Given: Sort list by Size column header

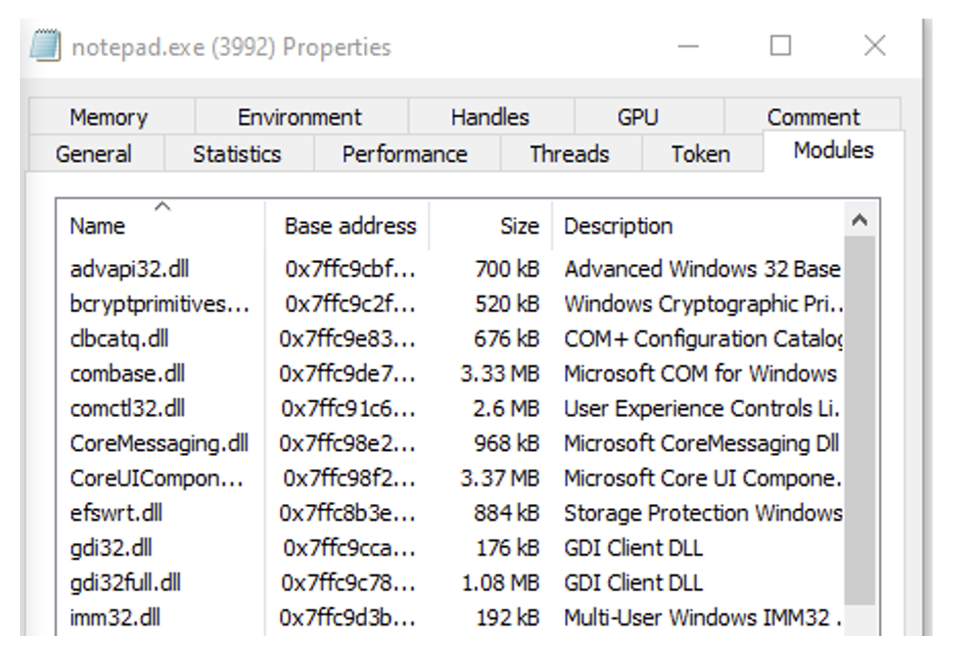Looking at the screenshot, I should [519, 226].
